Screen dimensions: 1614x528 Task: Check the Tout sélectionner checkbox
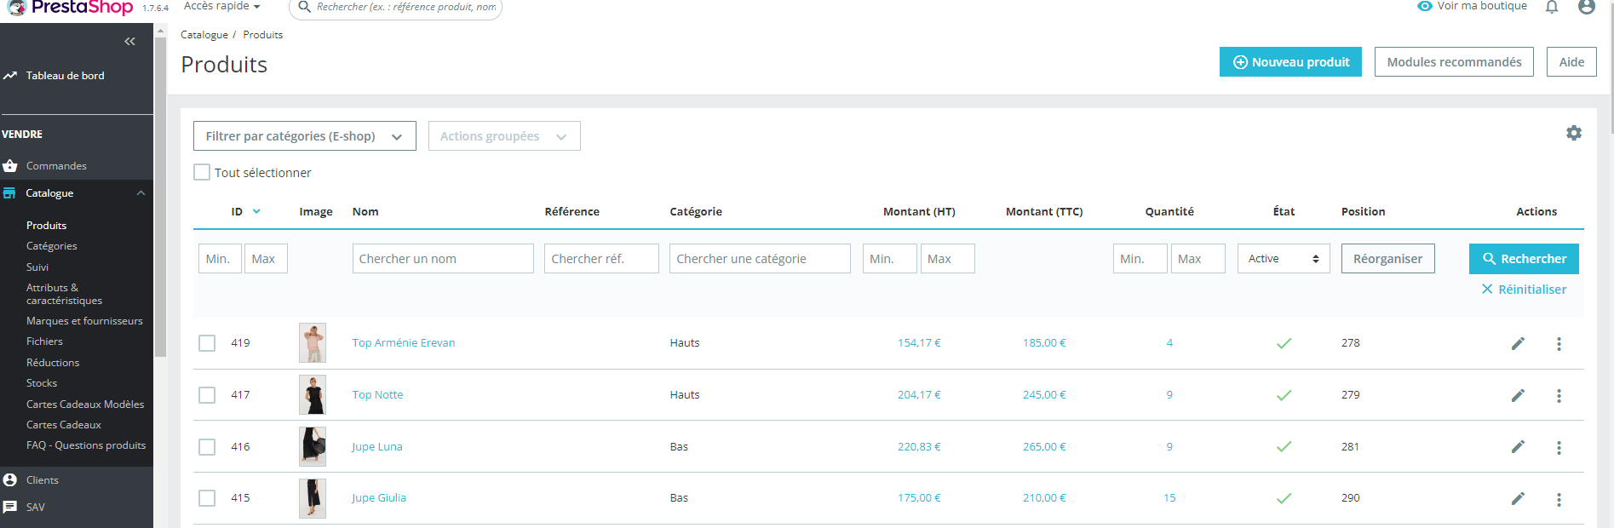202,172
